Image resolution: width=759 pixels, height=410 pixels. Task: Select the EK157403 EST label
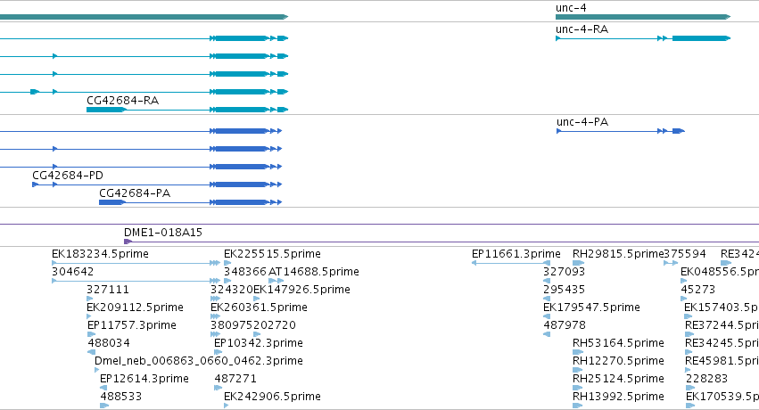coord(722,307)
